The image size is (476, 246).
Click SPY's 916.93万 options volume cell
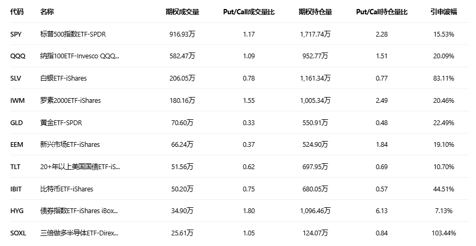point(180,34)
